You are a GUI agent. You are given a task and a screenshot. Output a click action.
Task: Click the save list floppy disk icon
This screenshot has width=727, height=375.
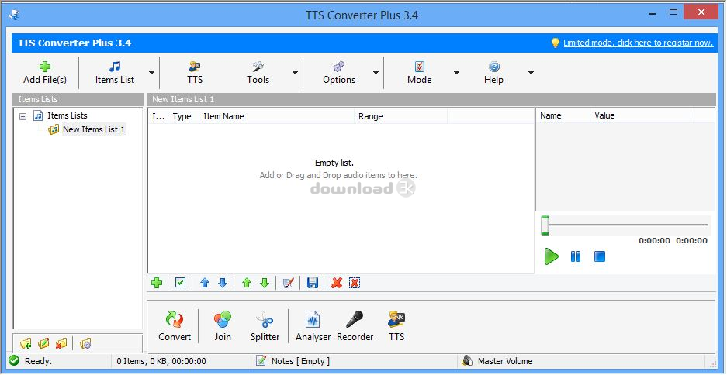(x=313, y=283)
